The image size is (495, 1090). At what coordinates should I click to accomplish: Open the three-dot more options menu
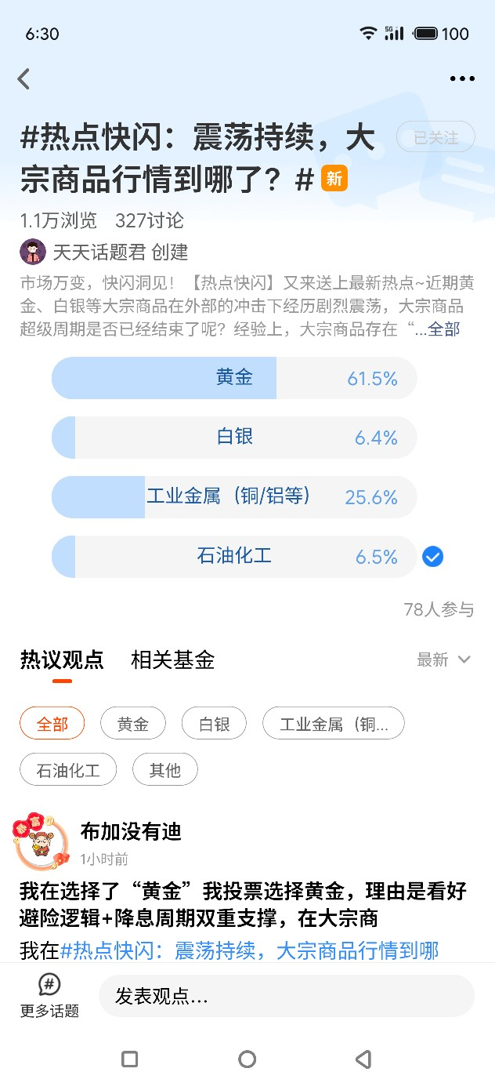pos(462,78)
